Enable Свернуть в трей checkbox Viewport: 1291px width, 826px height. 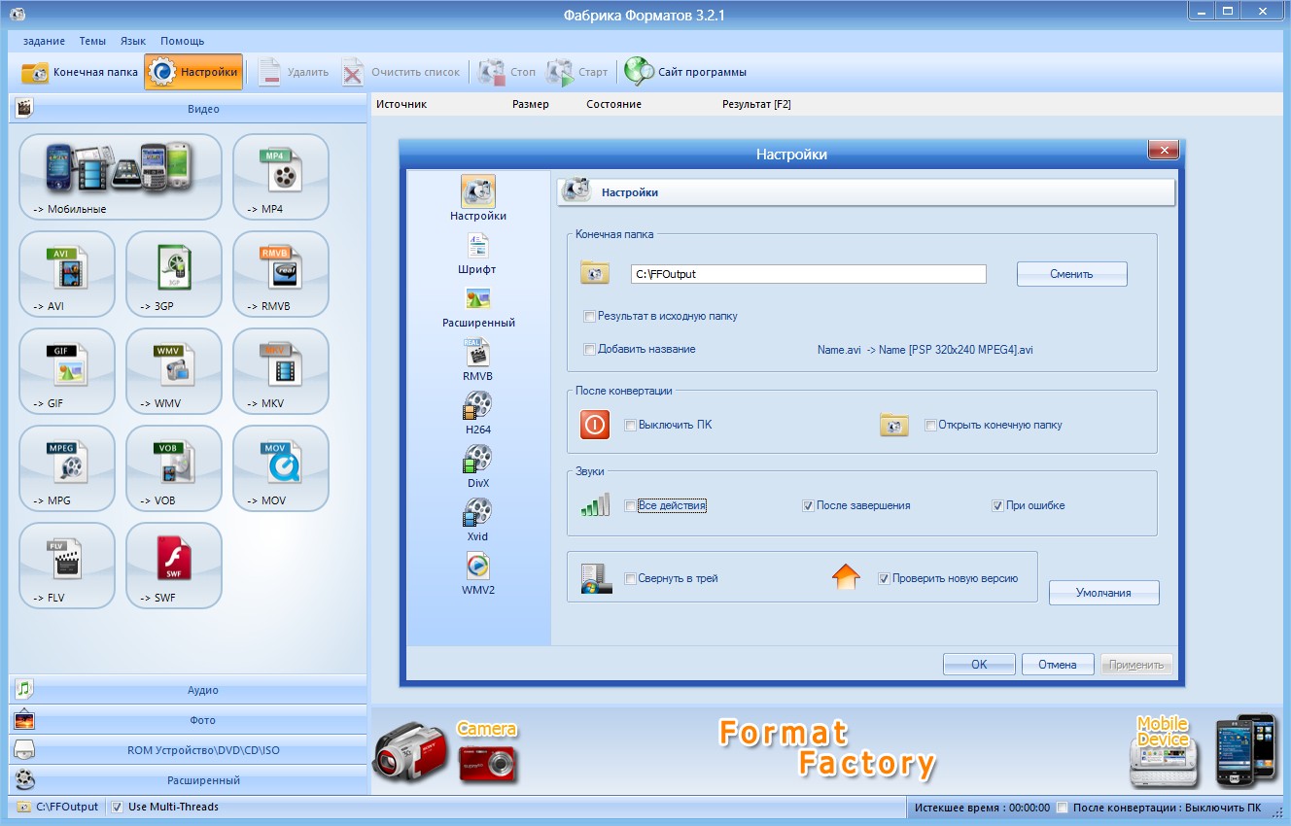point(630,578)
